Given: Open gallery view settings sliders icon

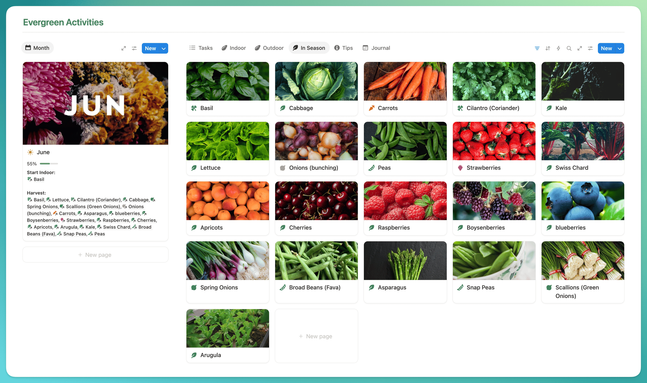Looking at the screenshot, I should (590, 48).
